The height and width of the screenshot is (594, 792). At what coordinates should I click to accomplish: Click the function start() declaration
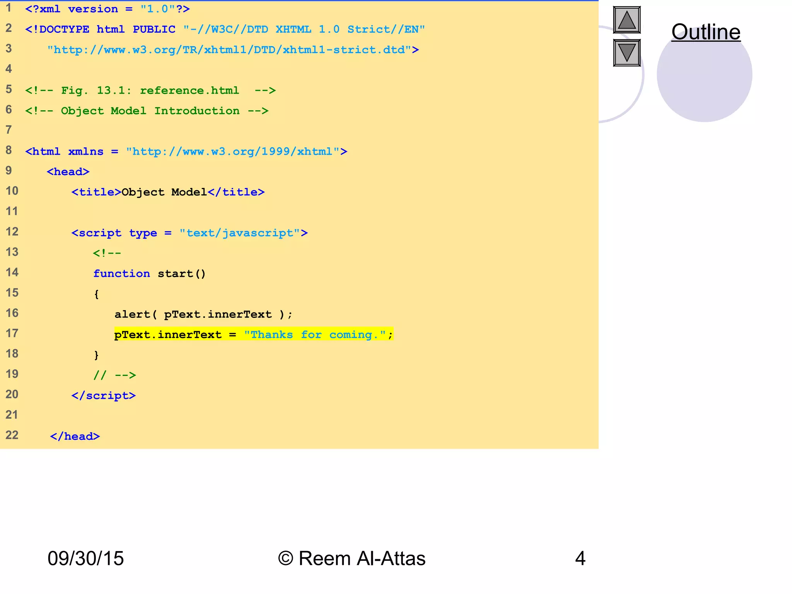pyautogui.click(x=149, y=273)
